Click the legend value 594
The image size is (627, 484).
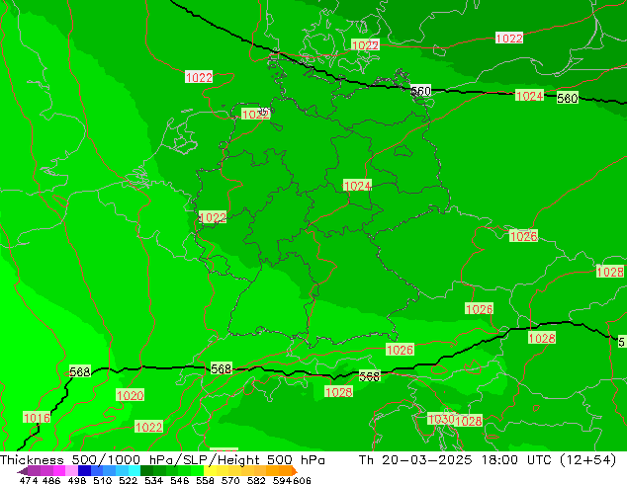coord(282,480)
